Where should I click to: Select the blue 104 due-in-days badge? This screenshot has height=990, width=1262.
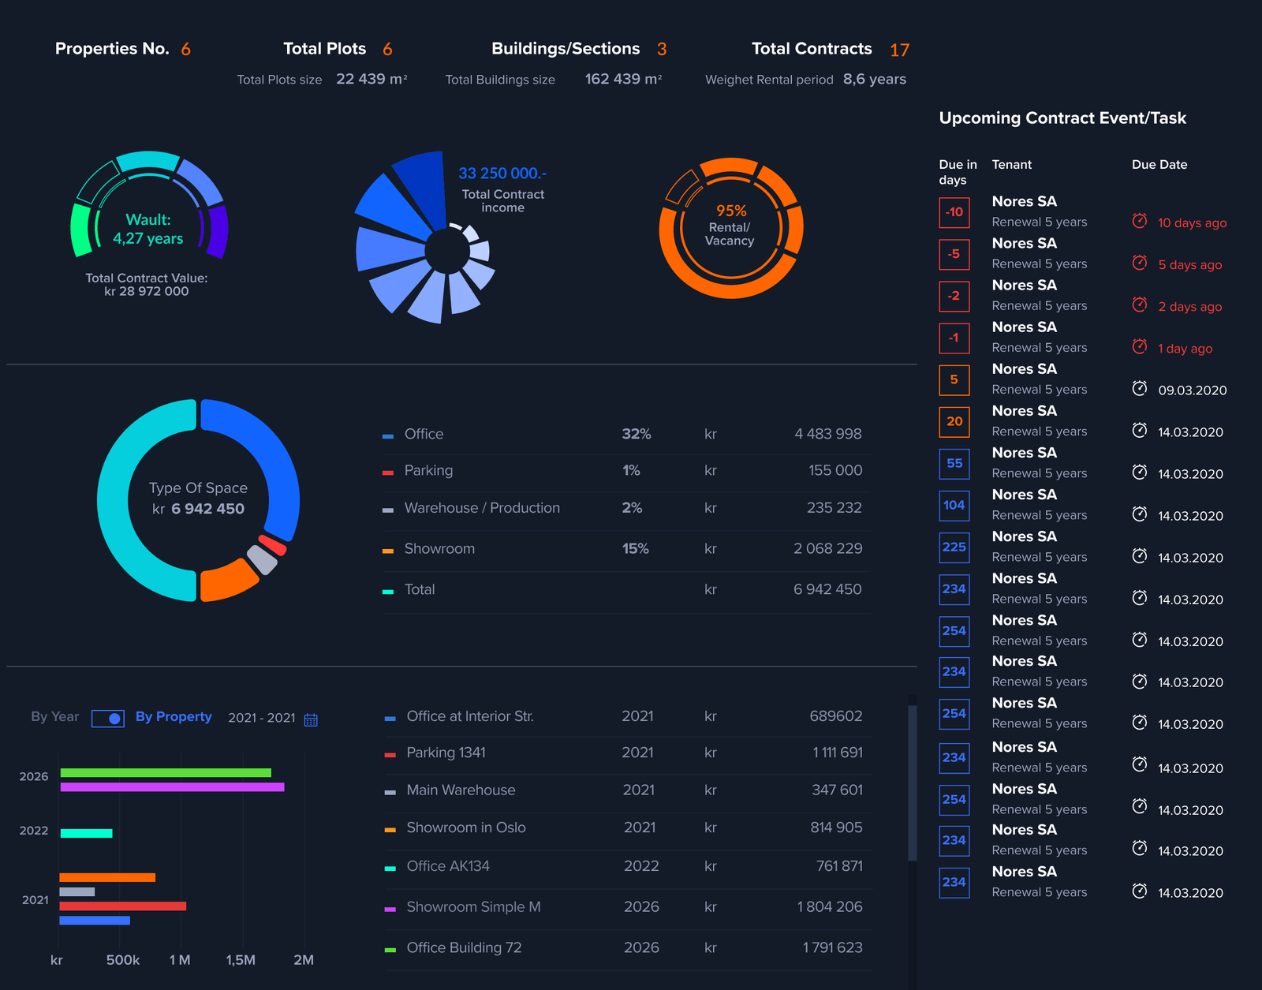click(x=954, y=505)
